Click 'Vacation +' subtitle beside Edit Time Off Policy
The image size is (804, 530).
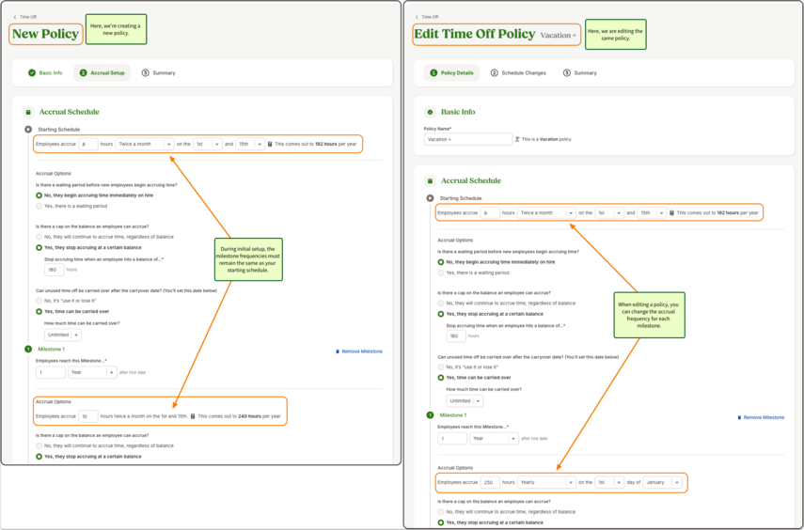pyautogui.click(x=558, y=36)
